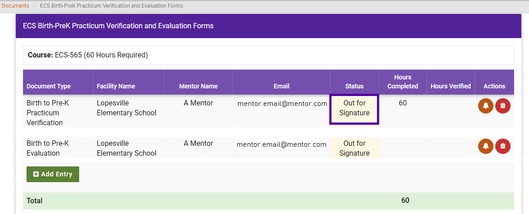Send reminder via bell icon for Evaluation row
The width and height of the screenshot is (529, 214).
click(486, 146)
